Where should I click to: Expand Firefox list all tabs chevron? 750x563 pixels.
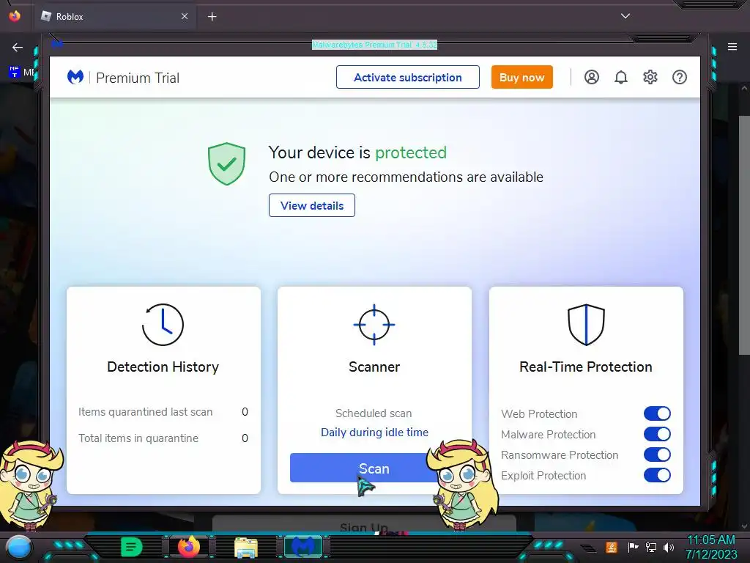pyautogui.click(x=625, y=16)
